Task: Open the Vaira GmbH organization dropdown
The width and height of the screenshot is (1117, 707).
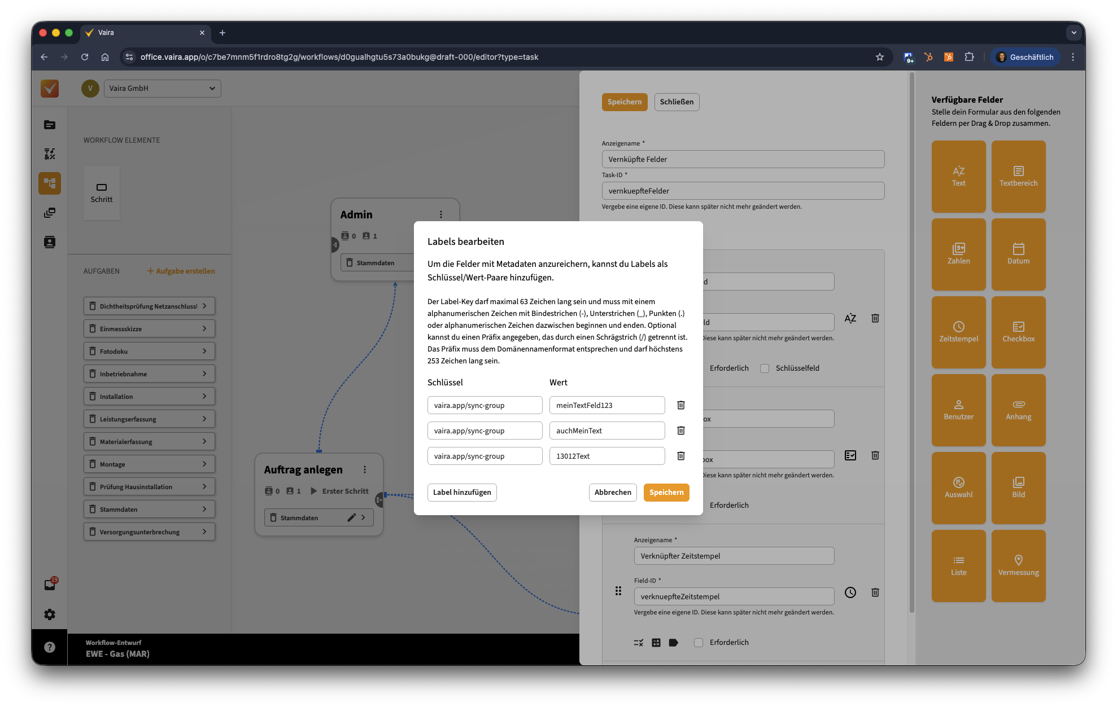Action: 162,89
